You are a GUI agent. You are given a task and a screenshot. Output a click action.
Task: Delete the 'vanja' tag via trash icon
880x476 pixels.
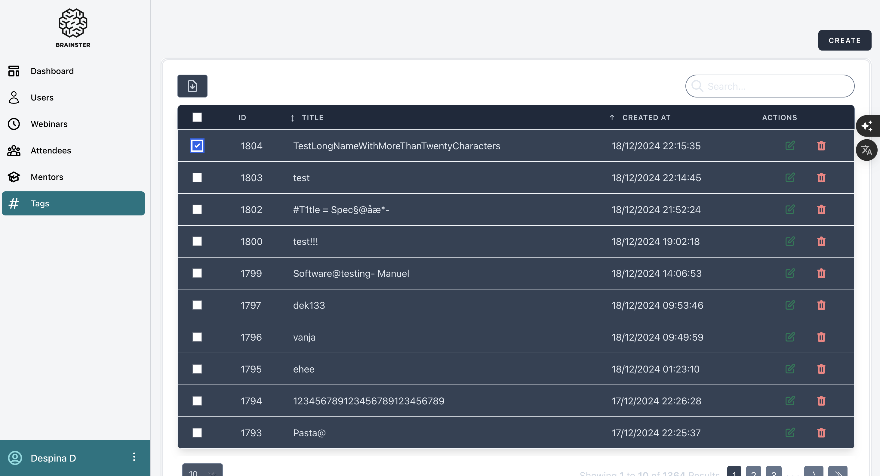(x=821, y=337)
